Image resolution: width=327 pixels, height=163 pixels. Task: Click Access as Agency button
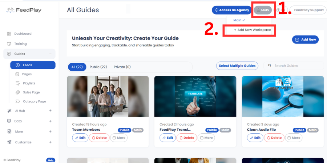[x=232, y=10]
